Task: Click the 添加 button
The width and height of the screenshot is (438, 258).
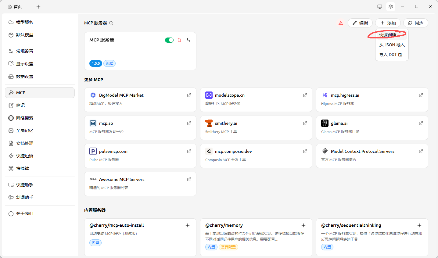Action: coord(388,23)
